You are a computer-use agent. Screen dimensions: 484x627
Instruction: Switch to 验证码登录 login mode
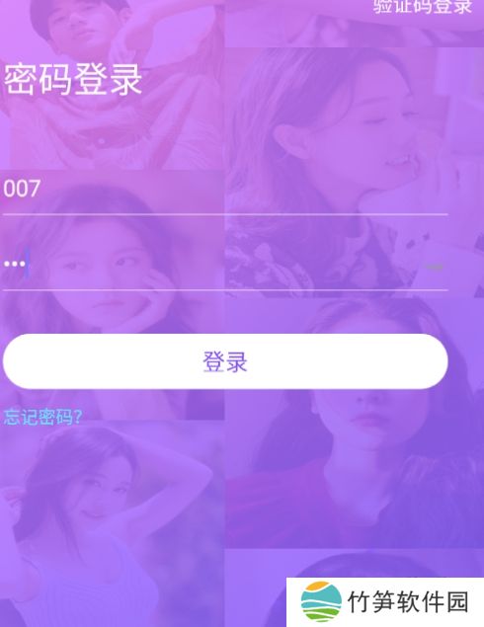pos(423,7)
